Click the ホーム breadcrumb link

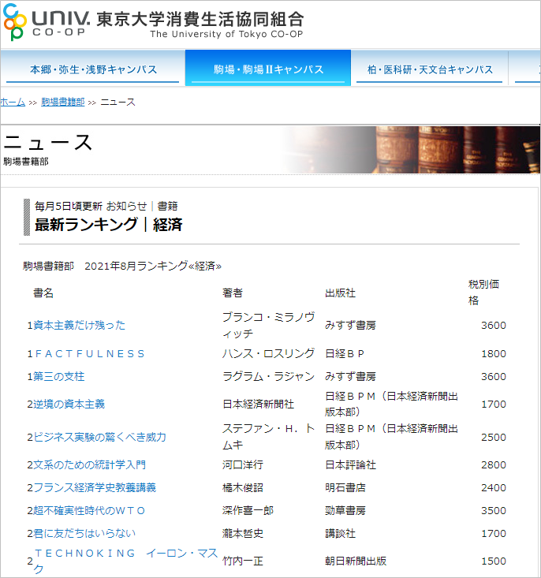click(x=13, y=103)
